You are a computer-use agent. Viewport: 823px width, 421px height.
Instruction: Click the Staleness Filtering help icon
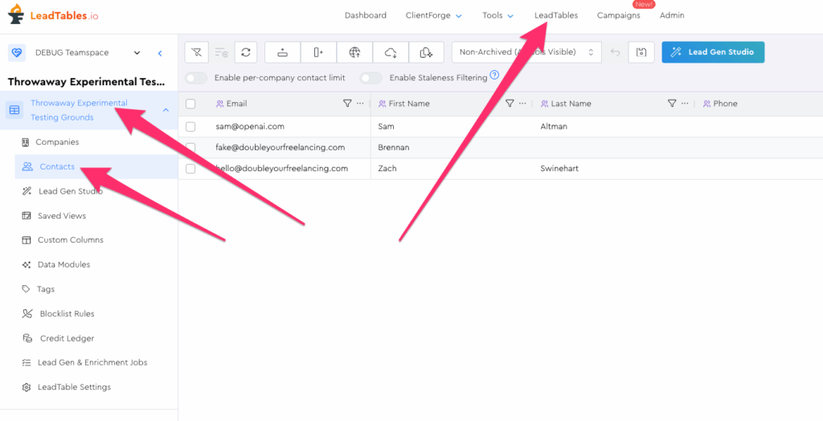click(x=494, y=76)
